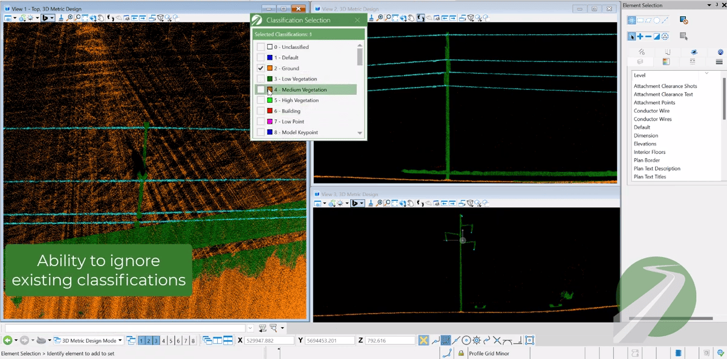This screenshot has width=727, height=359.
Task: Select the Line selection method icon
Action: pyautogui.click(x=665, y=20)
